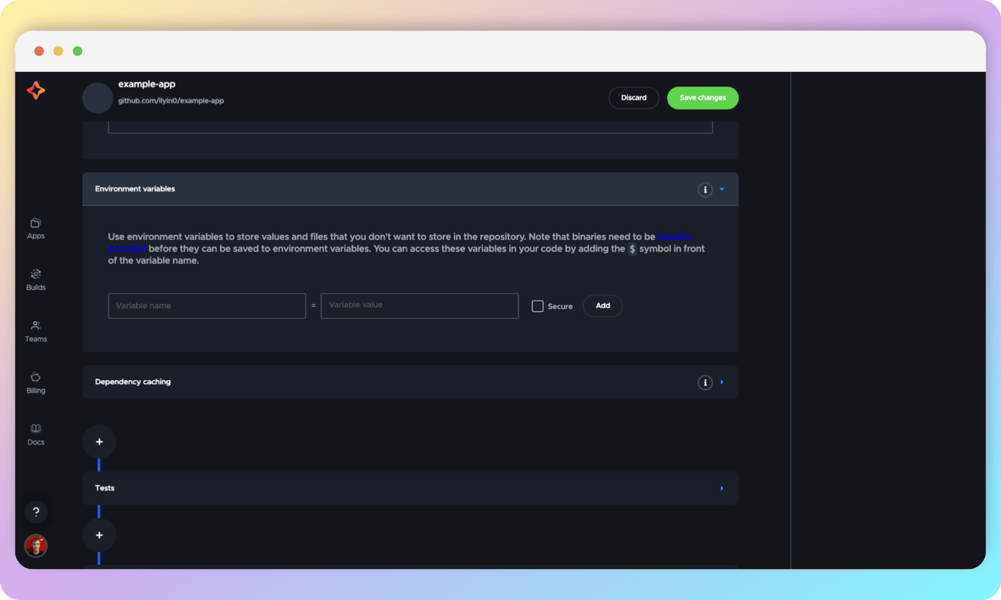Collapse the Environment variables section
1001x600 pixels.
pyautogui.click(x=722, y=190)
